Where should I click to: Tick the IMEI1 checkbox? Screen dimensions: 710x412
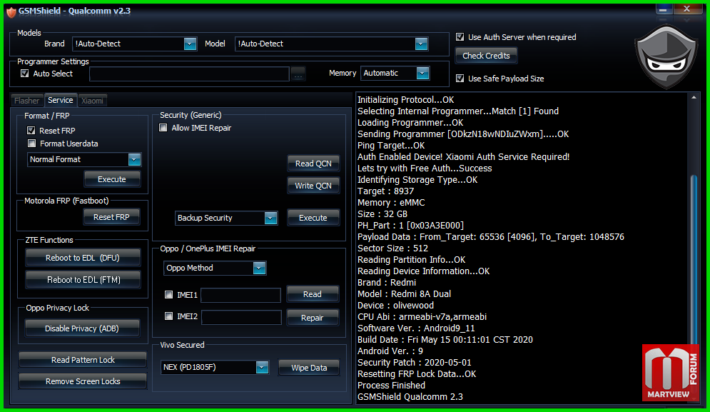click(169, 295)
